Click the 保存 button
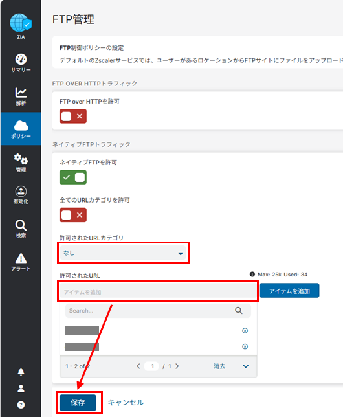Viewport: 343px width, 417px height. coord(78,403)
